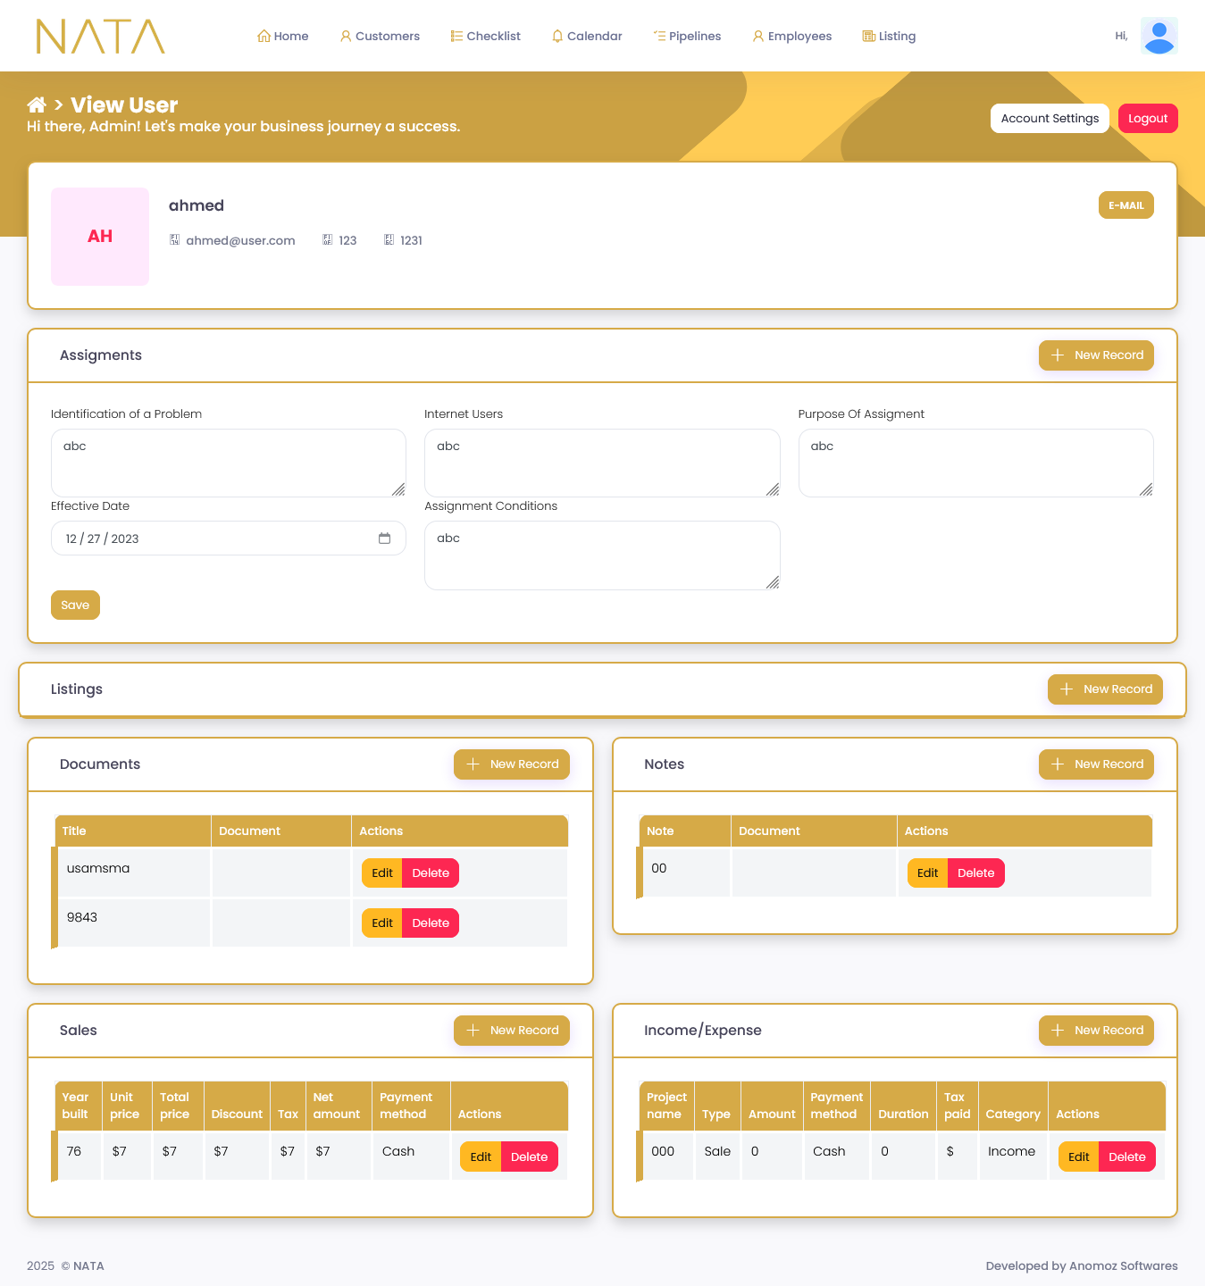The height and width of the screenshot is (1286, 1205).
Task: Open the user avatar profile icon
Action: pyautogui.click(x=1159, y=37)
